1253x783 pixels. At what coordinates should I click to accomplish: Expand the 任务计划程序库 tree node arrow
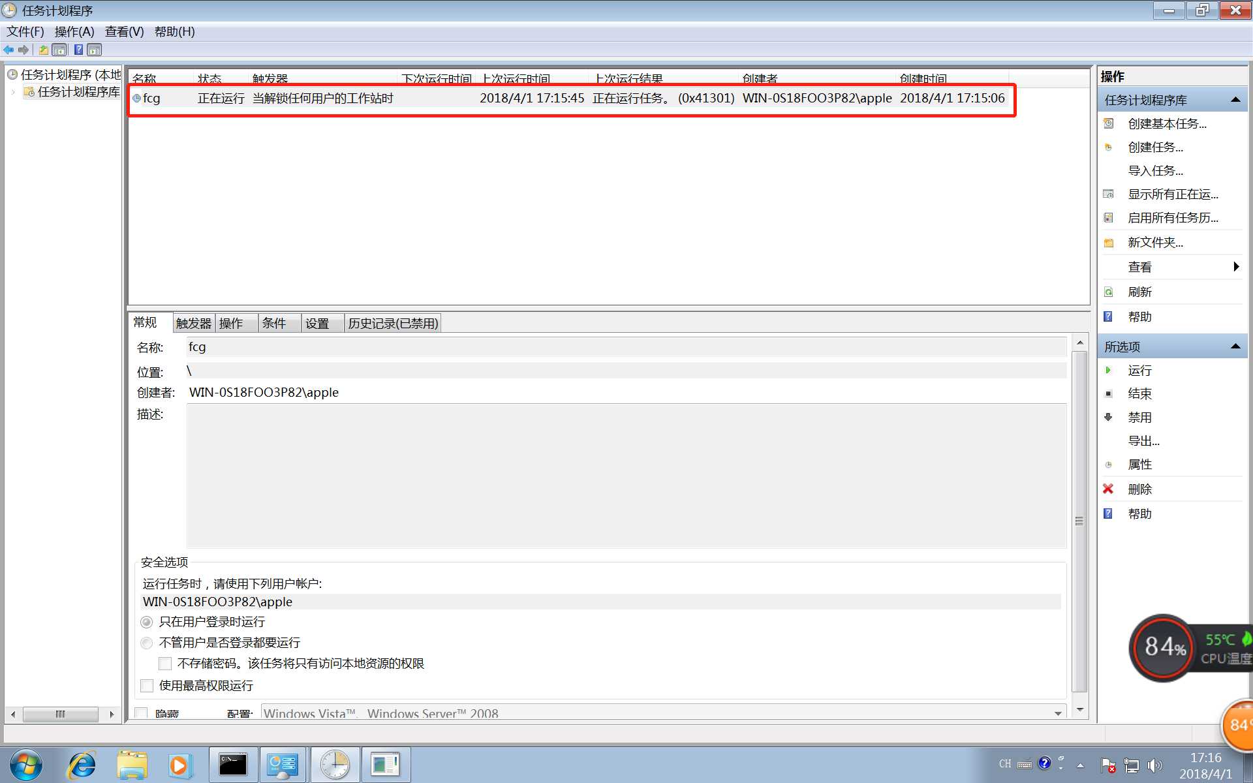pyautogui.click(x=13, y=92)
